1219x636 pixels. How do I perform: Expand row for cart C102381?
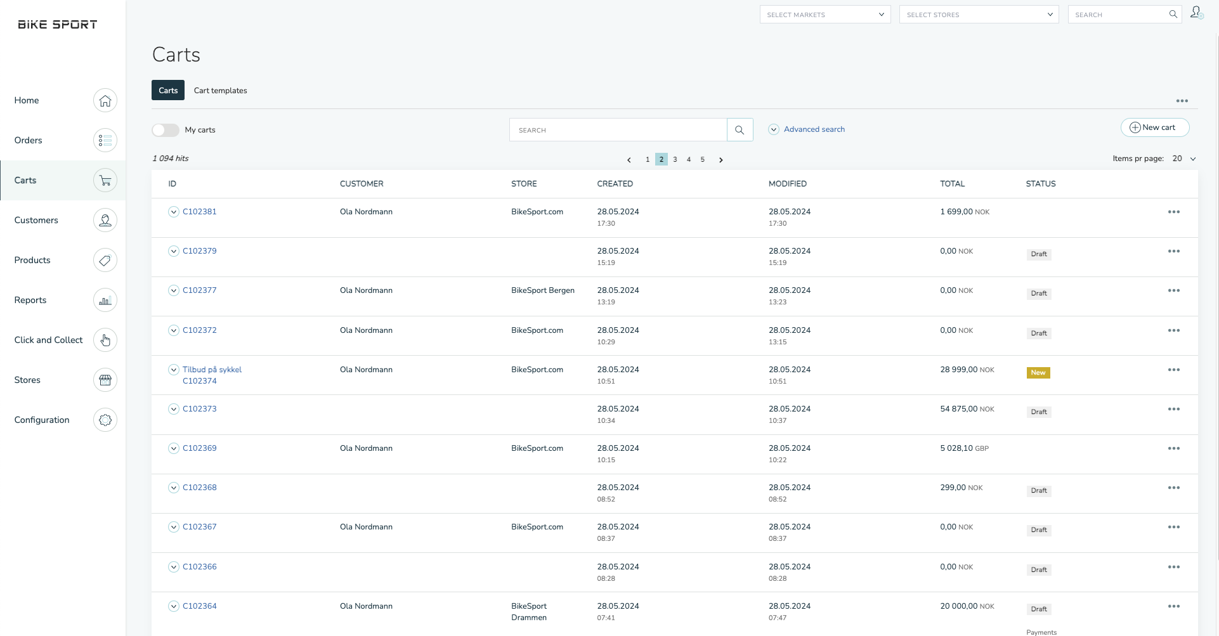(x=173, y=212)
